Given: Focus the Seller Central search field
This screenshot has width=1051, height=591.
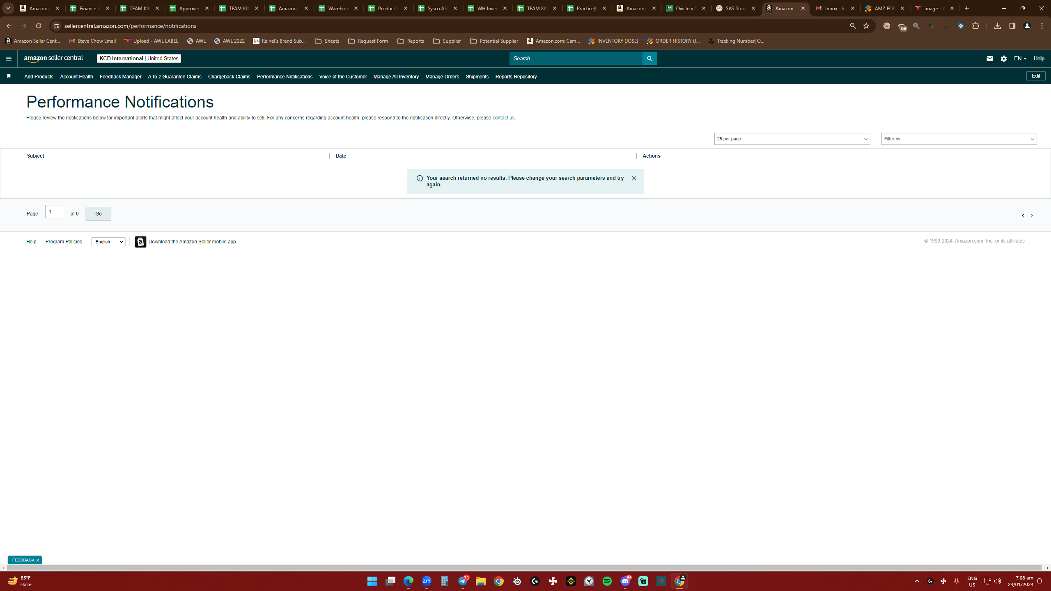Looking at the screenshot, I should pos(576,59).
